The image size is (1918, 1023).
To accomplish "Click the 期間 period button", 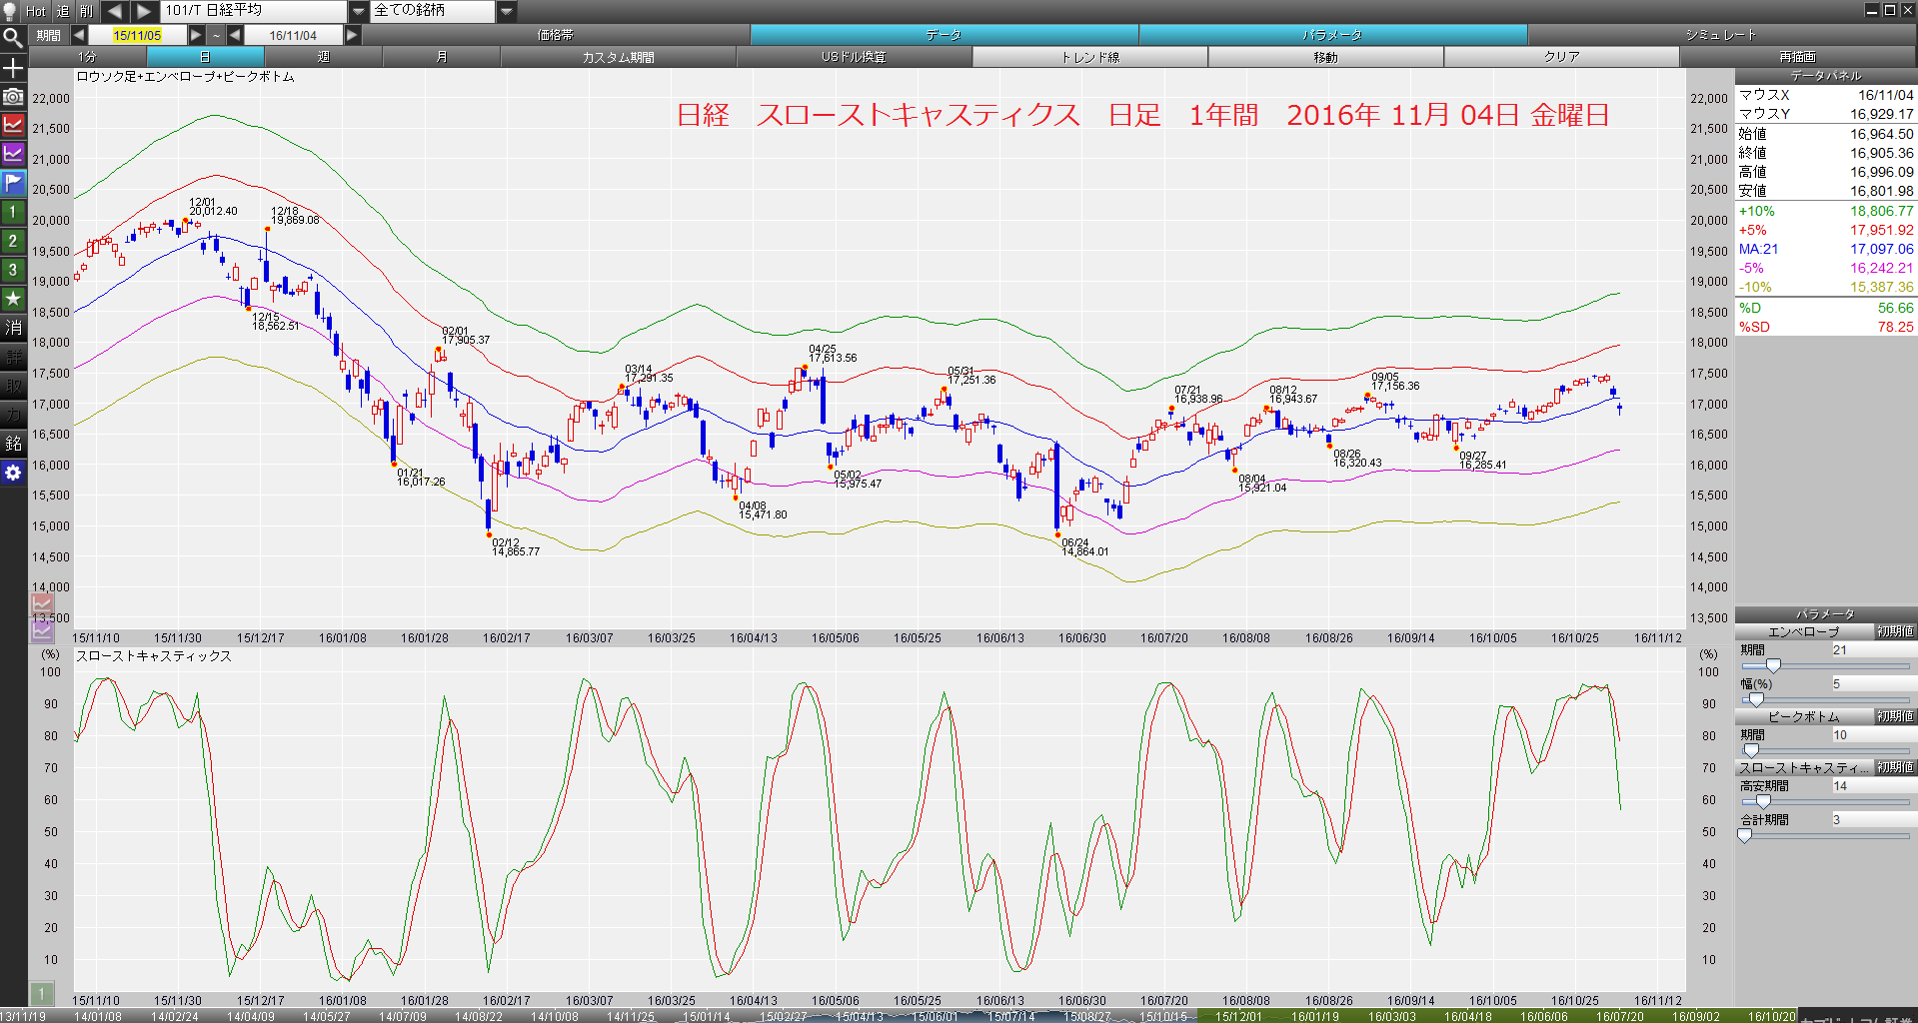I will [48, 35].
